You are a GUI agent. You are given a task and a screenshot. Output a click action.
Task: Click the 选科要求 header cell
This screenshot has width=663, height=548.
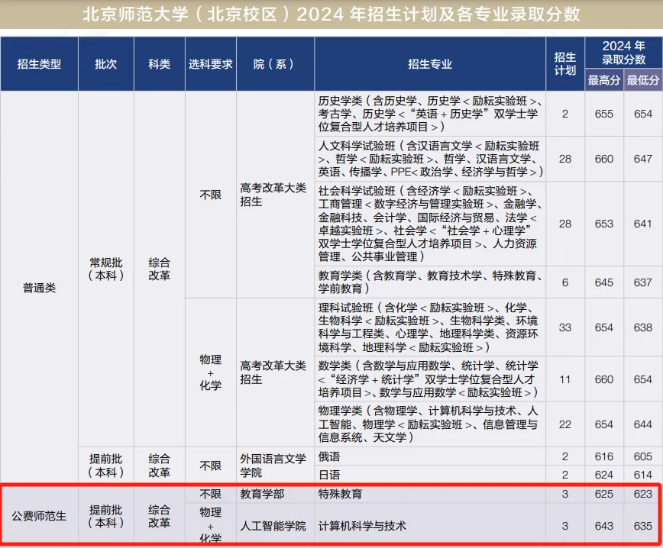coord(211,64)
